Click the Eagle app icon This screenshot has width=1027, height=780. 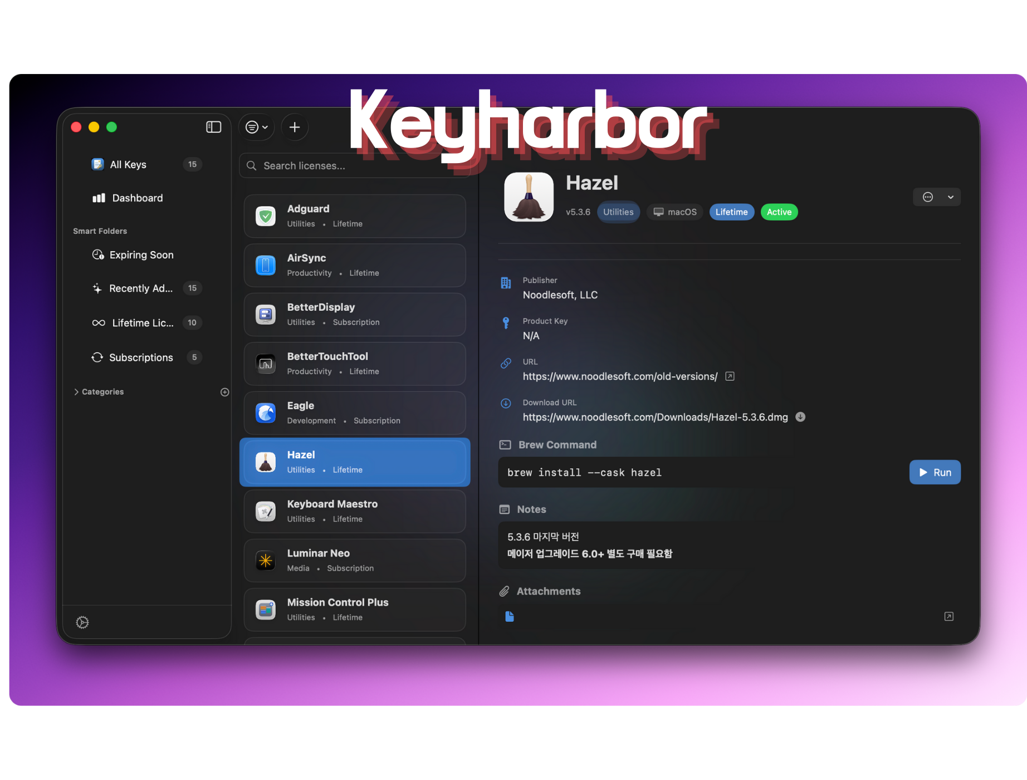[266, 413]
